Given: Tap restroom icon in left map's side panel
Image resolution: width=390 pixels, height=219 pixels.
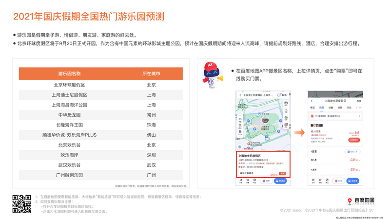Looking at the screenshot, I should 240,132.
